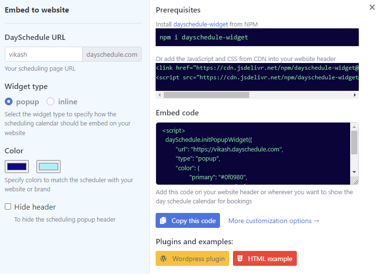Click the CDN code horizontal scrollbar thumb
378x274 pixels.
[x=207, y=95]
